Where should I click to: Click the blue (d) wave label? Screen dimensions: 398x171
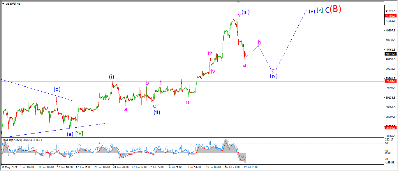pyautogui.click(x=57, y=89)
